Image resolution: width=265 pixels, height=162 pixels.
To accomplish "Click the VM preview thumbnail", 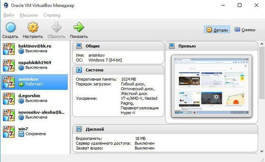I will click(x=211, y=86).
